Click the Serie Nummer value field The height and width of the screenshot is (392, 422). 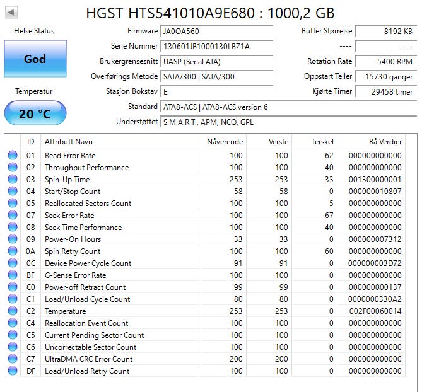[x=216, y=46]
